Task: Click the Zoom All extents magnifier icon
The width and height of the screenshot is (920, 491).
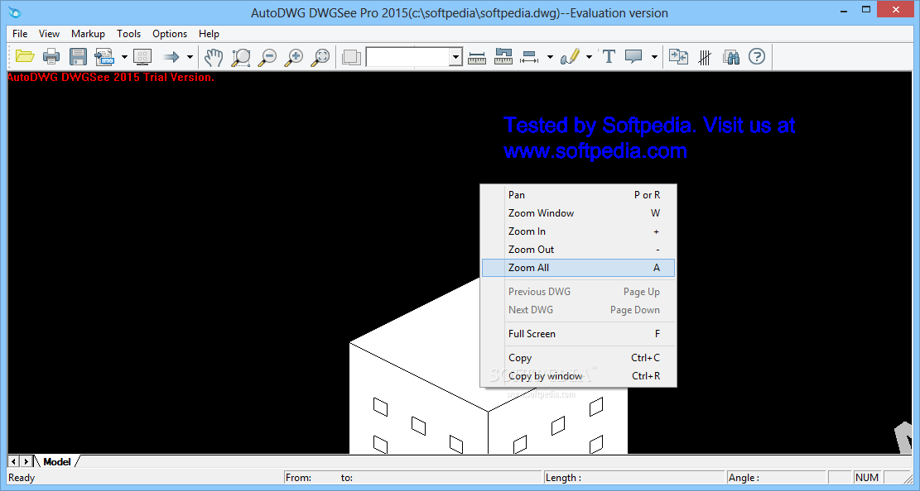Action: pos(320,57)
